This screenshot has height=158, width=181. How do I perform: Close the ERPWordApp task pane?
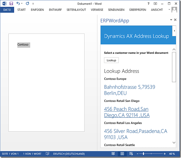[x=175, y=20]
